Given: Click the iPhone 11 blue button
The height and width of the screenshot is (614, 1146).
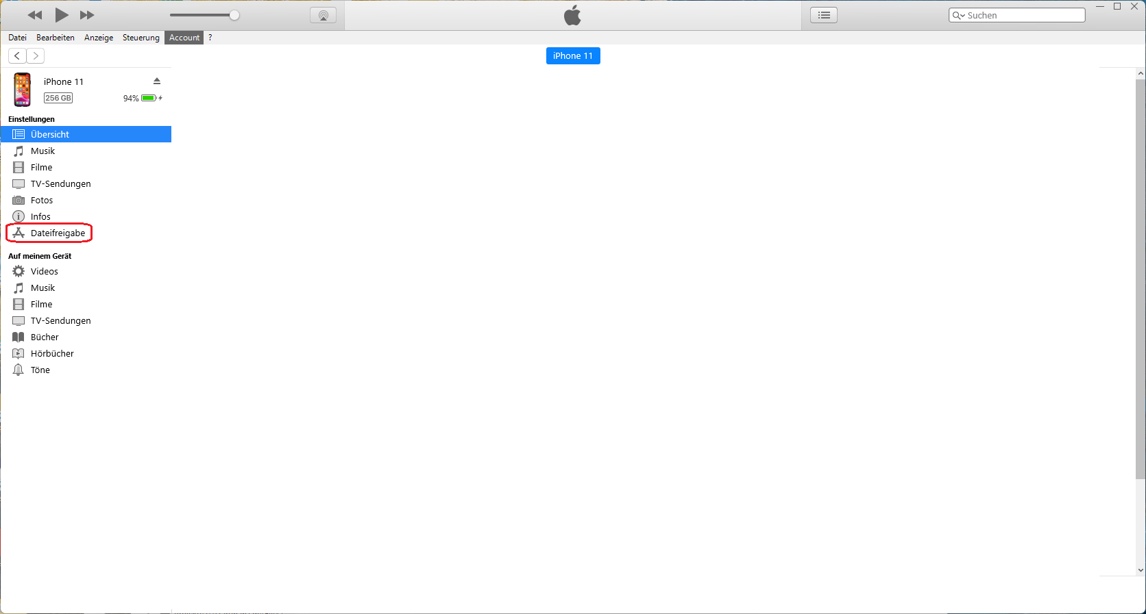Looking at the screenshot, I should (x=573, y=56).
